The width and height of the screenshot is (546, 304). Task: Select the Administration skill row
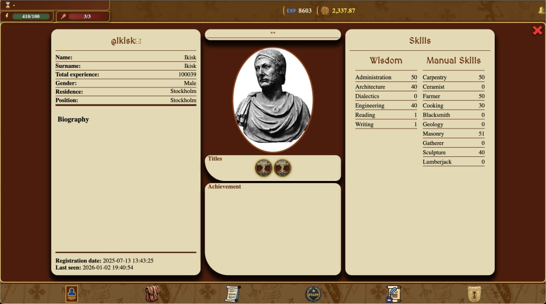click(x=386, y=77)
